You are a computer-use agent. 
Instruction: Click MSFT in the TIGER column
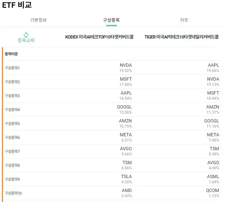tap(213, 93)
